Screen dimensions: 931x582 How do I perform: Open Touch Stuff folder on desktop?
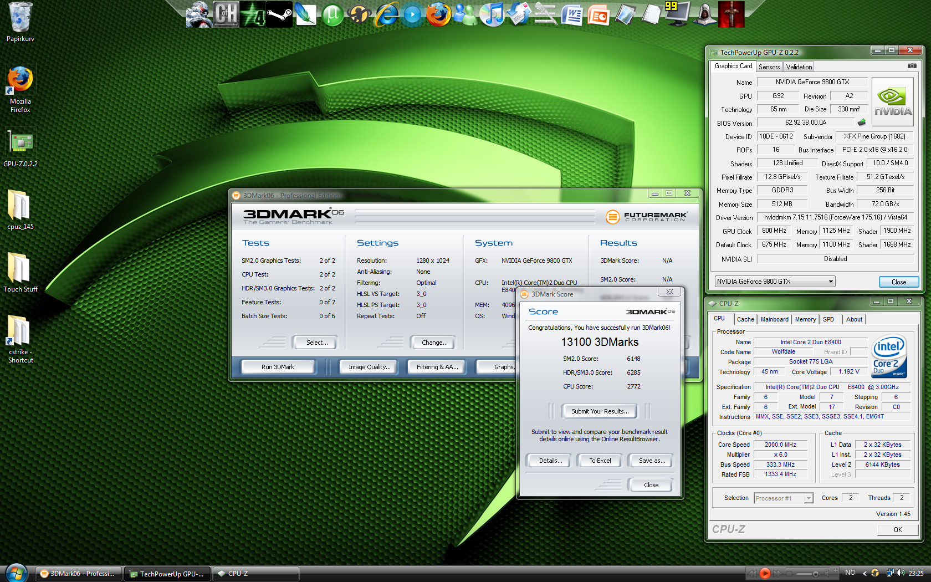pos(21,272)
